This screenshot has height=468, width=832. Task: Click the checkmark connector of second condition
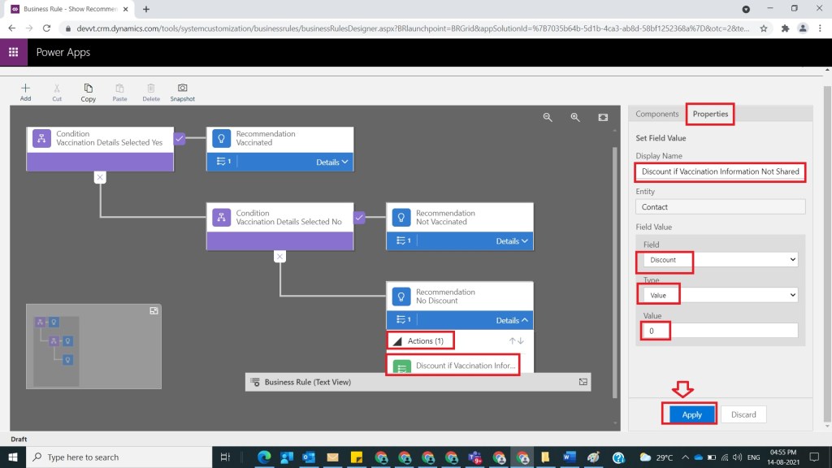tap(359, 217)
